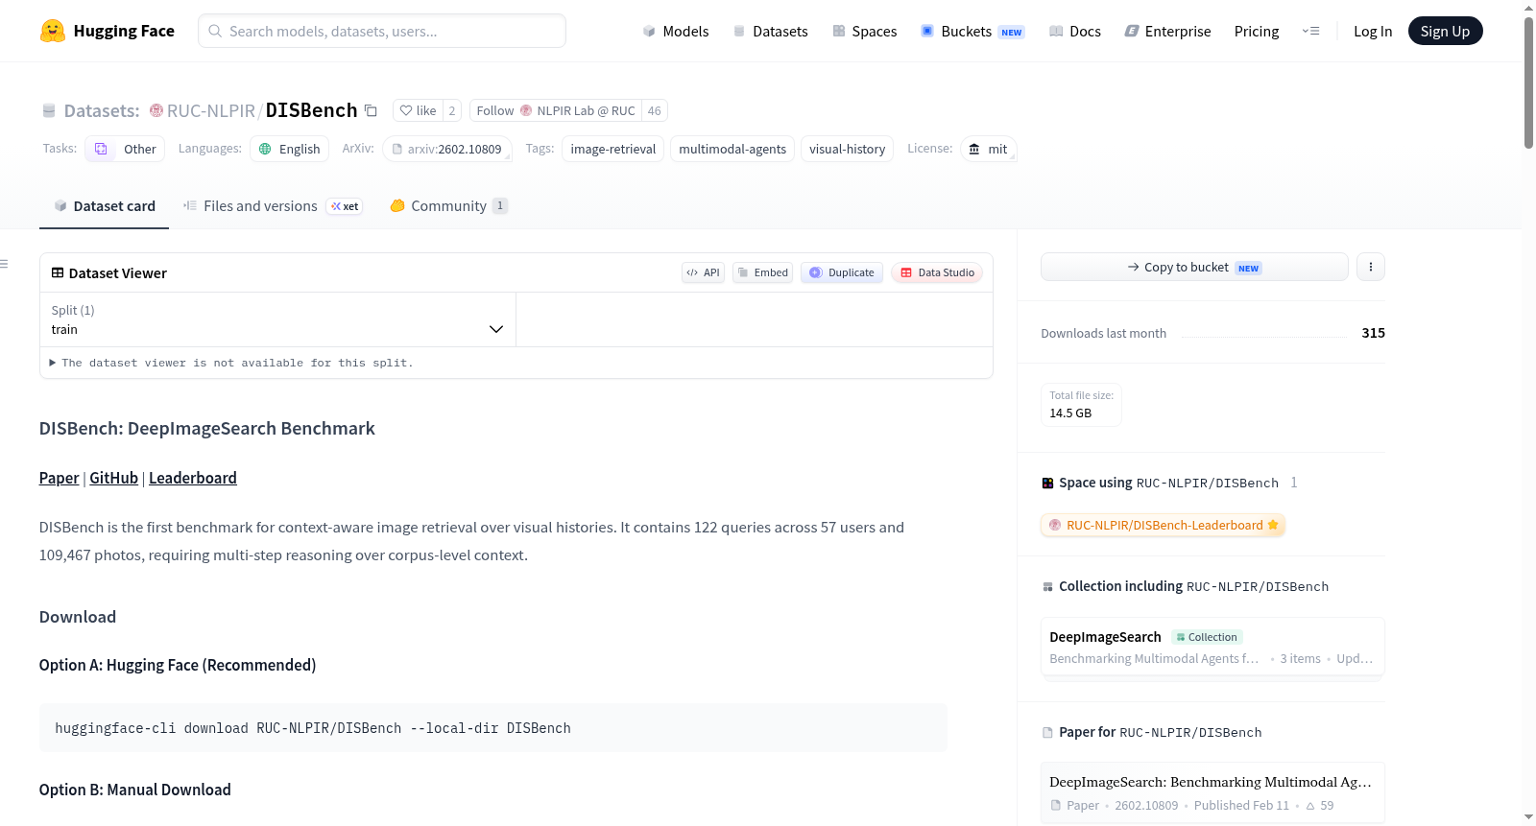Viewport: 1536px width, 826px height.
Task: Click the Other task icon
Action: coord(101,149)
